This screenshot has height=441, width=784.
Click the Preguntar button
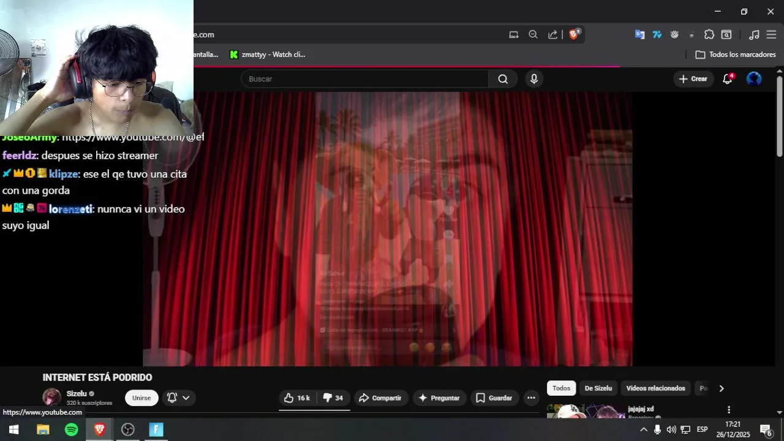tap(439, 398)
